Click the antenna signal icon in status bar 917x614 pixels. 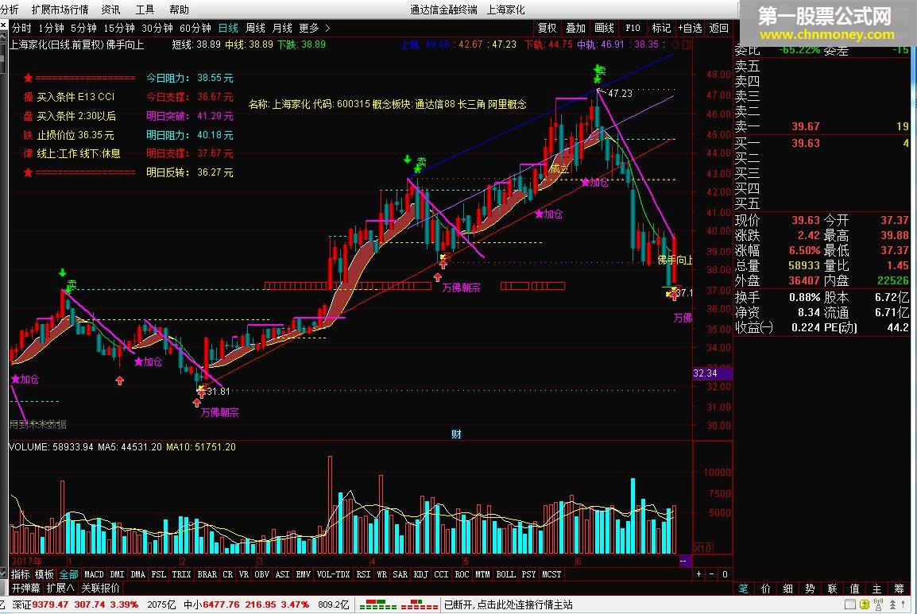(x=878, y=604)
